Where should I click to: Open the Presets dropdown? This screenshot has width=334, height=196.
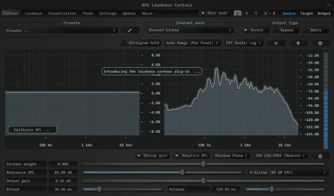point(61,31)
